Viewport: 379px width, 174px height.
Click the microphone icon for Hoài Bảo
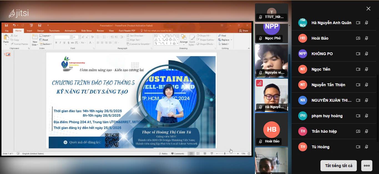coord(367,38)
